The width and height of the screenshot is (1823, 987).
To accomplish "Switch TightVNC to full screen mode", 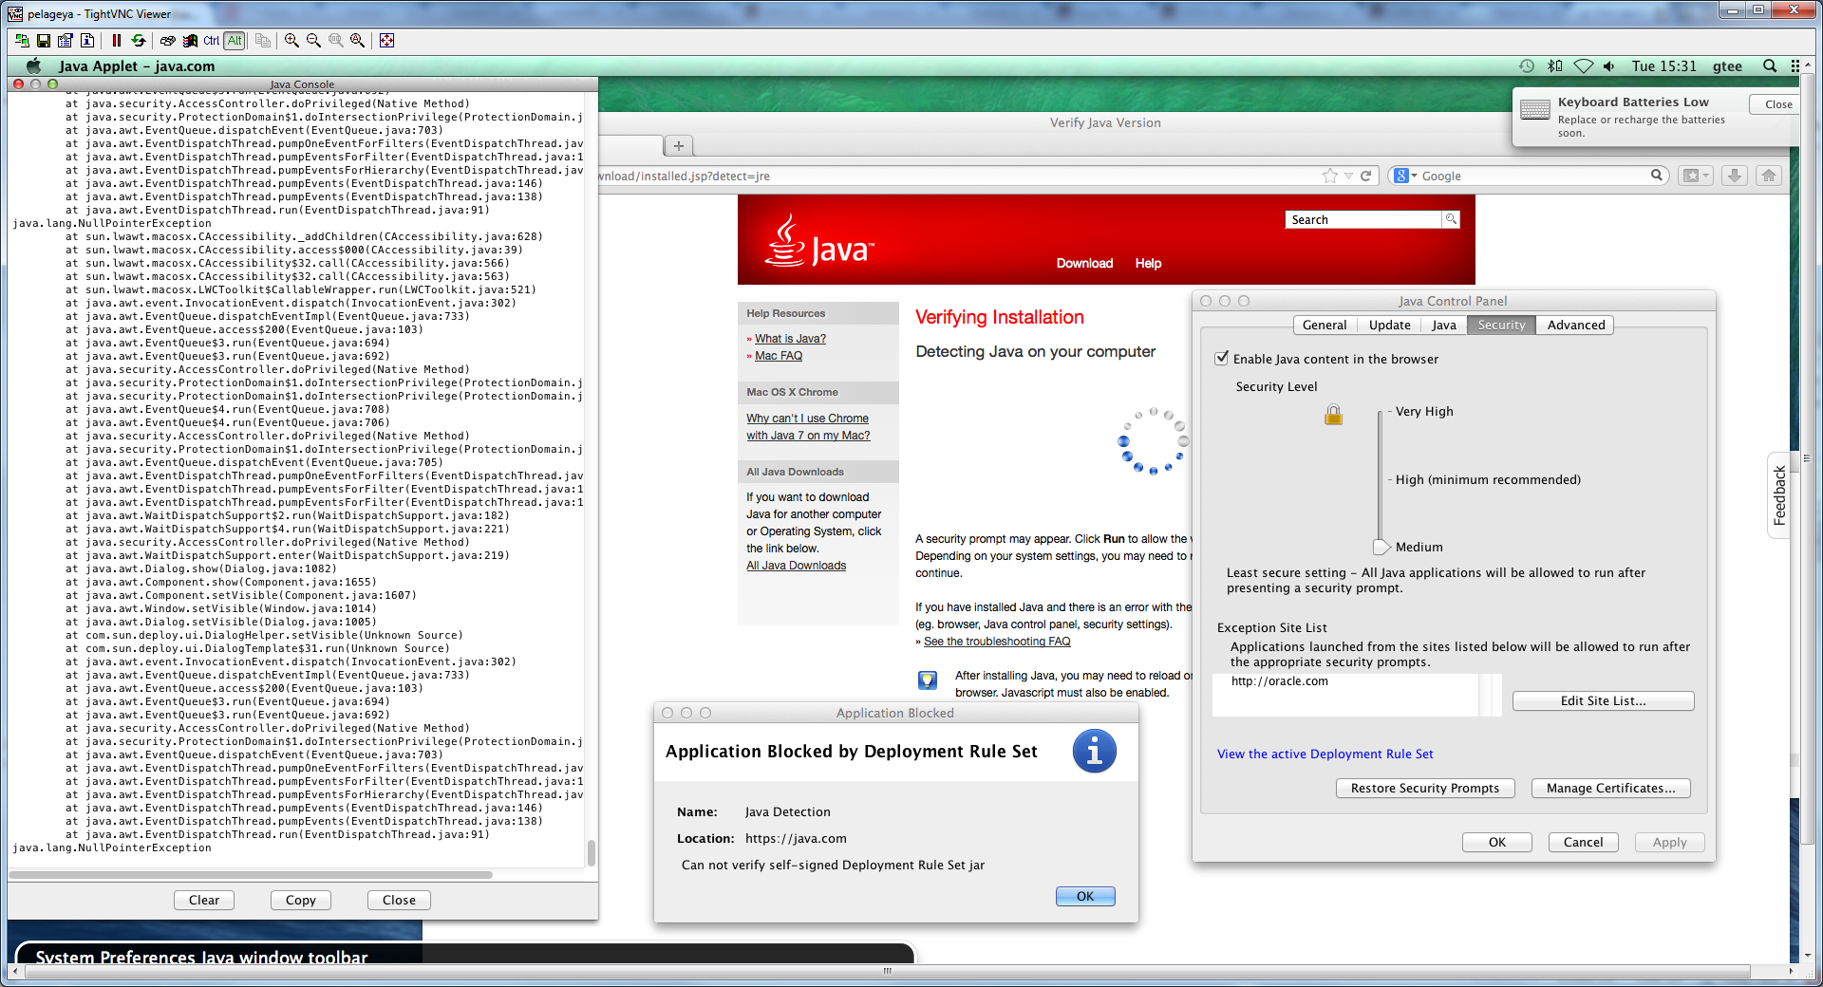I will pos(386,41).
